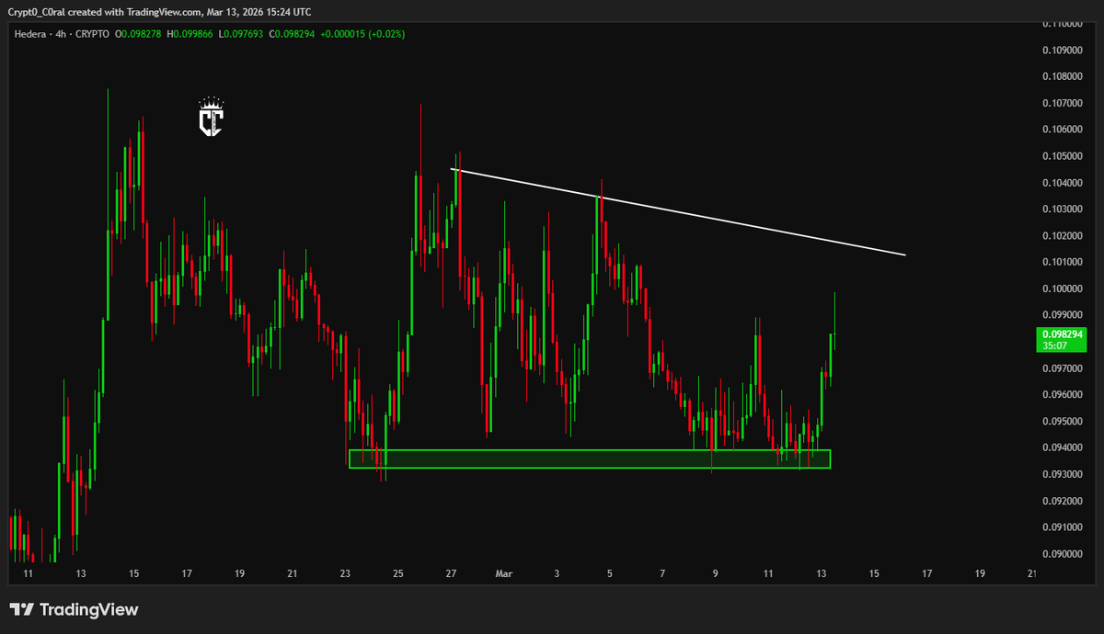
Task: Click the CRYPTO exchange label in the header
Action: point(91,34)
